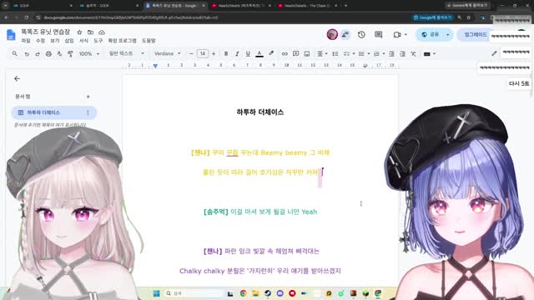Run spell and grammar check
Viewport: 534px width, 300px height.
(x=59, y=53)
